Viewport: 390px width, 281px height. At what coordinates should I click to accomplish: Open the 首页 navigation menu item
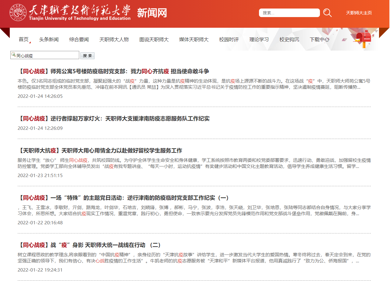[x=23, y=39]
